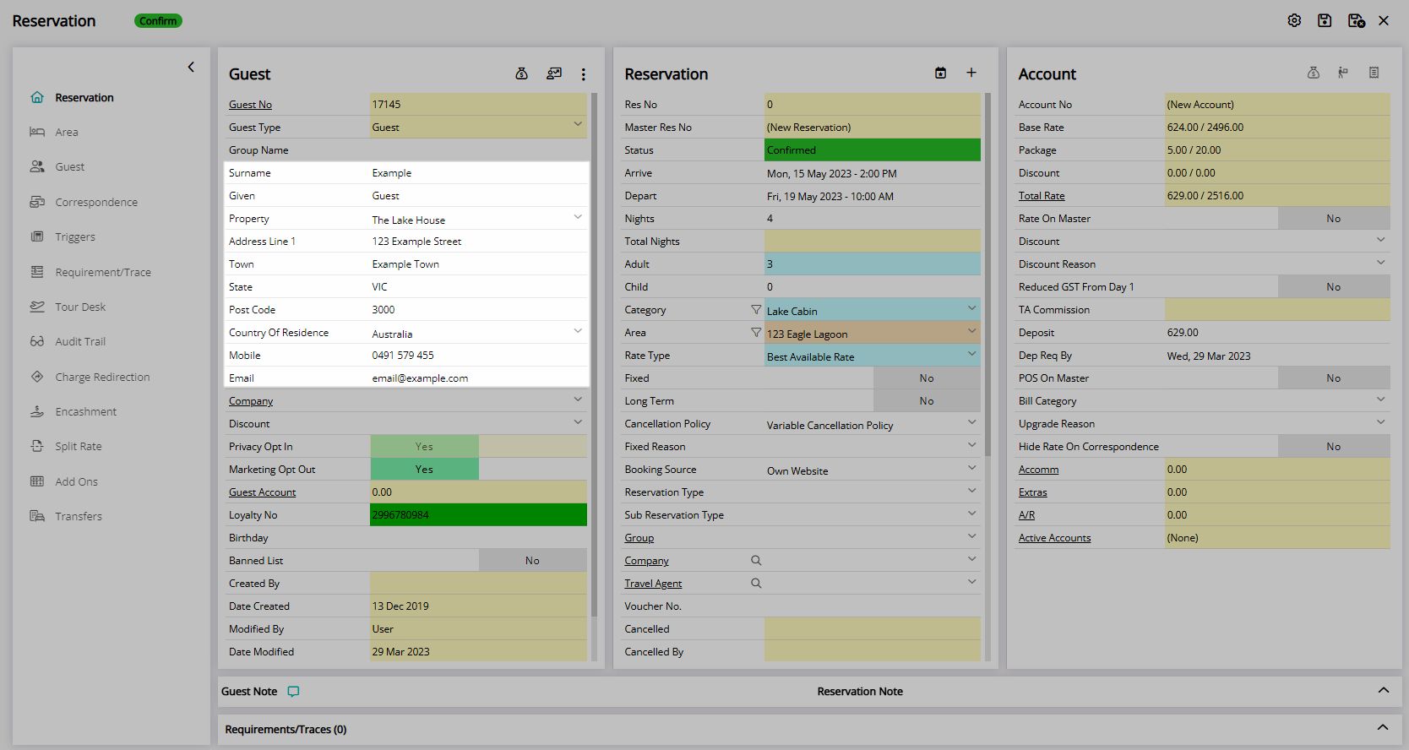Open the Rate Type dropdown
The width and height of the screenshot is (1409, 750).
[971, 354]
